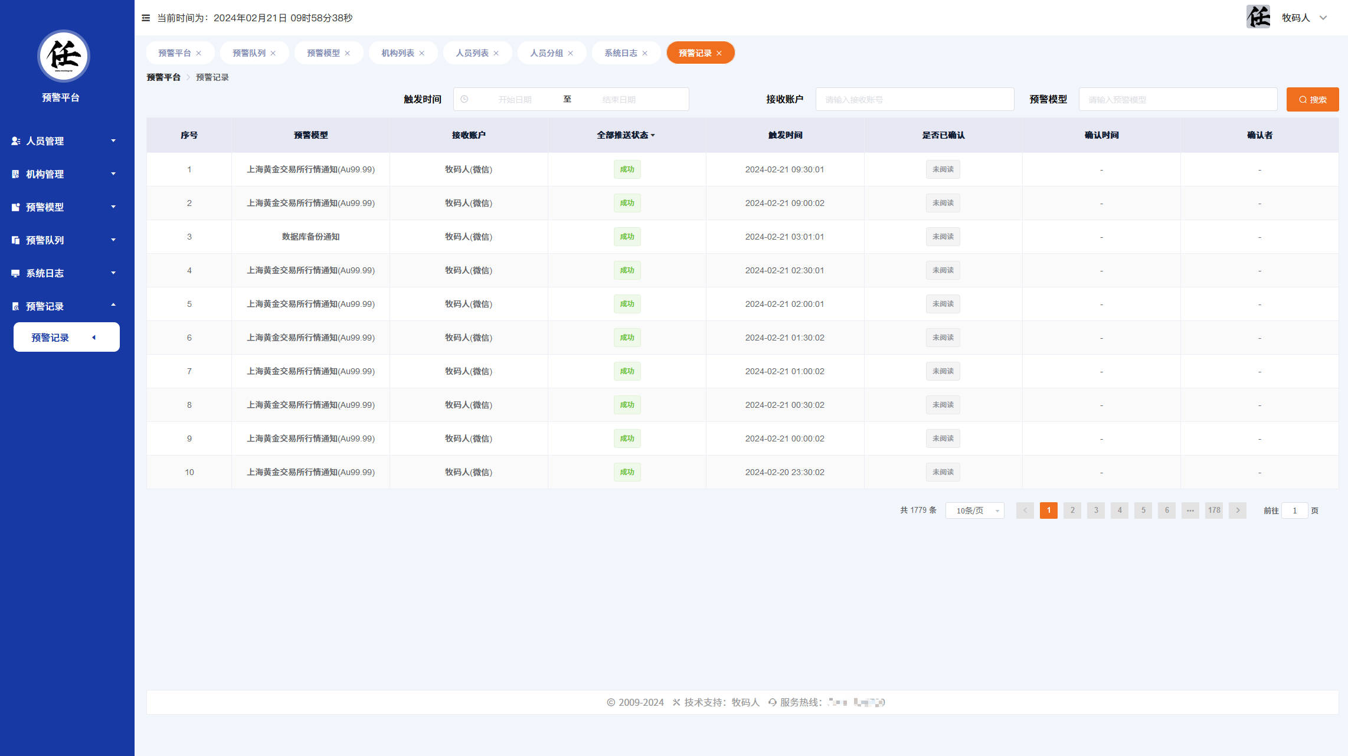The width and height of the screenshot is (1348, 756).
Task: Go to page 5
Action: pyautogui.click(x=1143, y=510)
